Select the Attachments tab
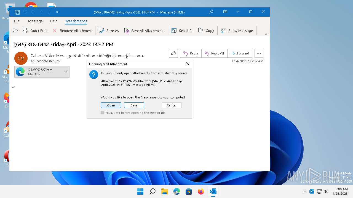This screenshot has height=198, width=353. [76, 21]
